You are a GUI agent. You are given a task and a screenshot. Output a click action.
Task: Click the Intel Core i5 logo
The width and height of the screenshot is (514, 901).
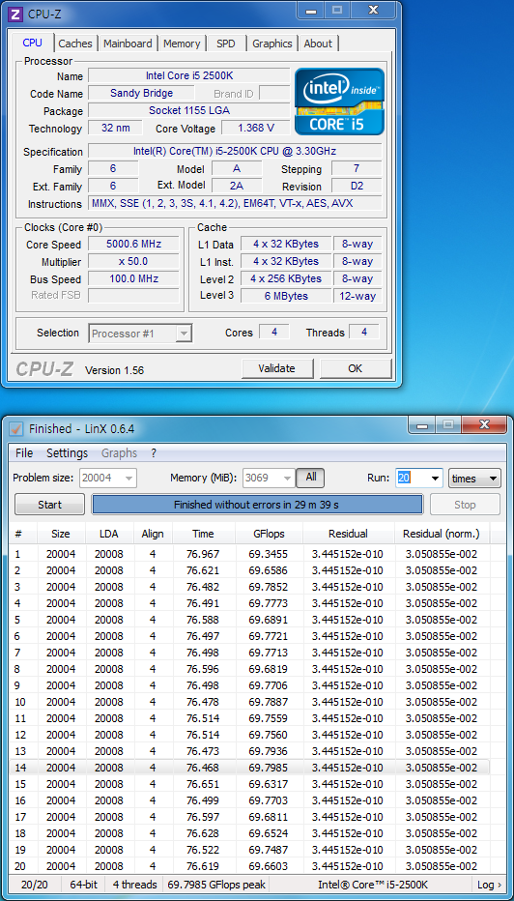point(339,102)
